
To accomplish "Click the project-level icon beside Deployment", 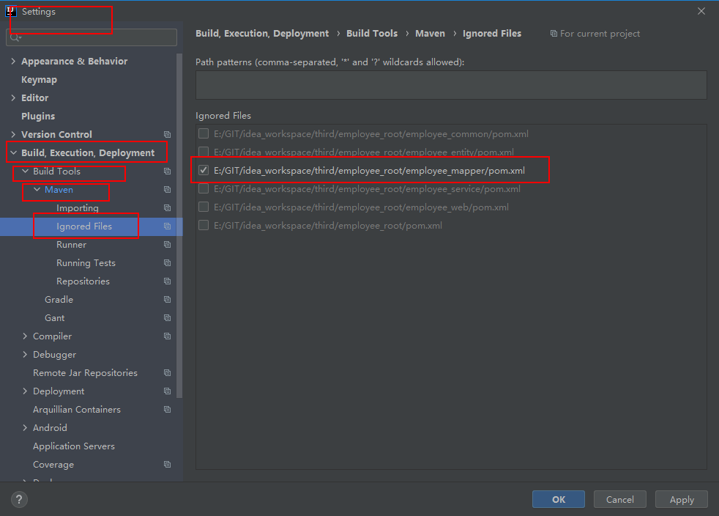I will point(168,391).
